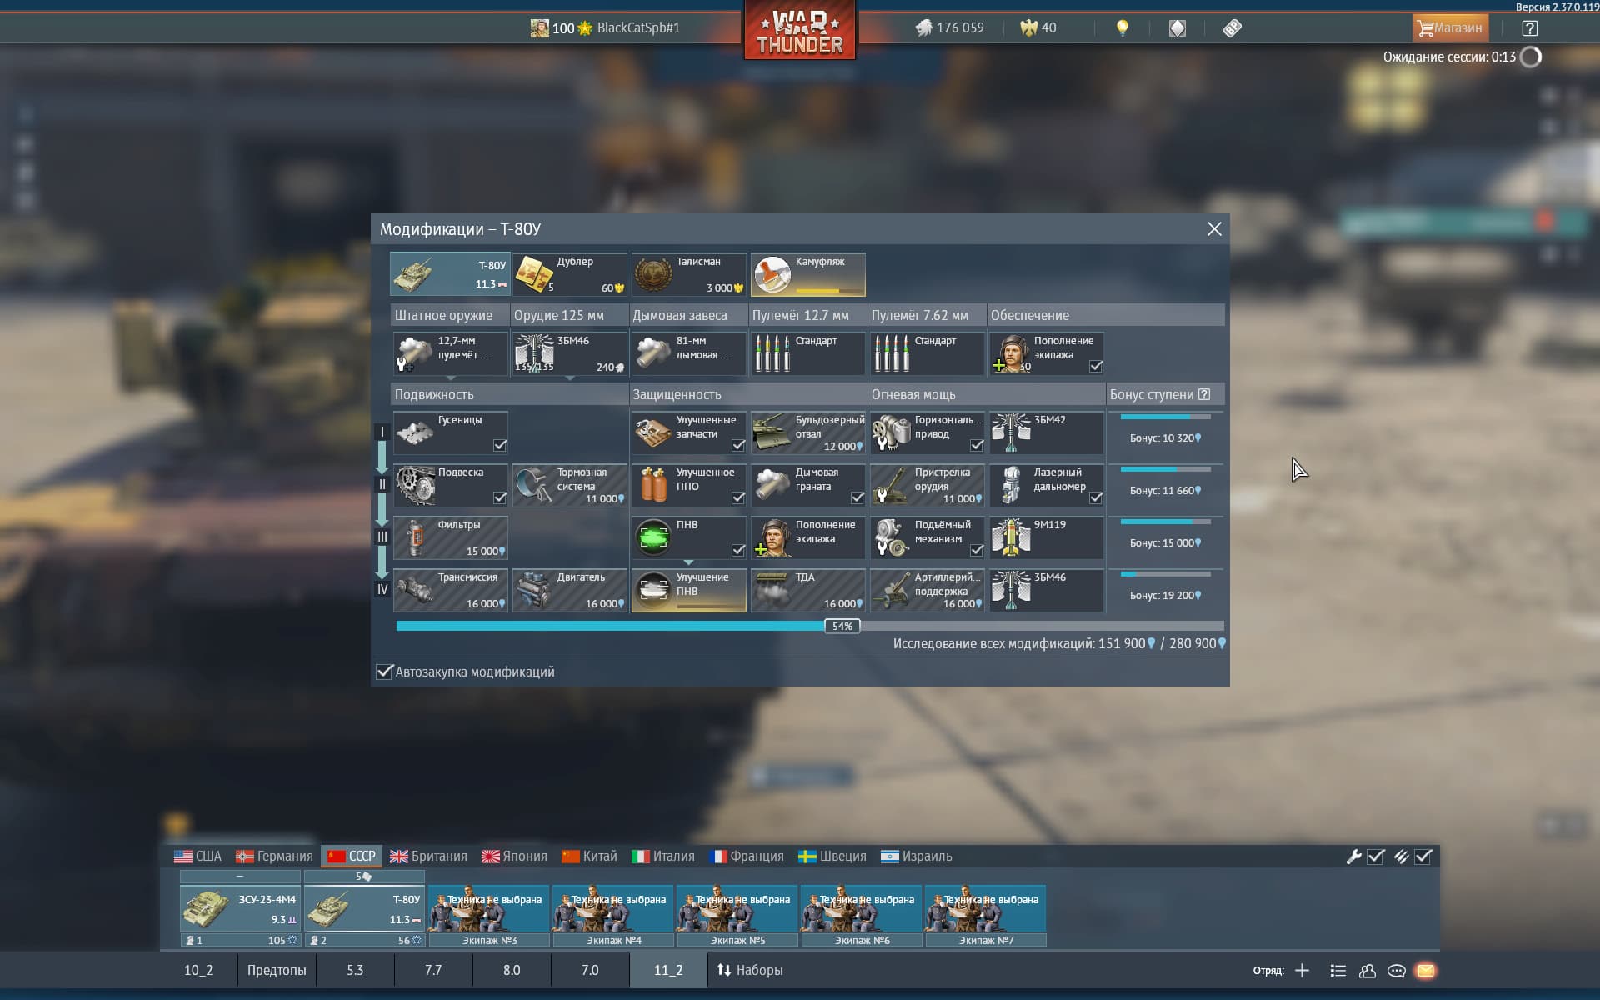The height and width of the screenshot is (1000, 1600).
Task: Open the mail envelope icon at bottom right
Action: point(1425,971)
